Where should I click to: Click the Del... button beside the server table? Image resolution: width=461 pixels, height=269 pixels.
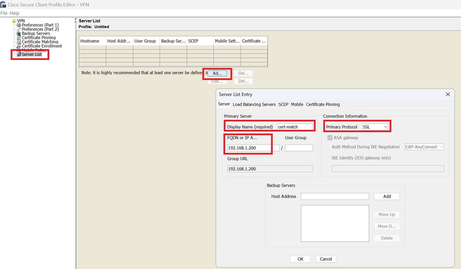click(x=243, y=73)
